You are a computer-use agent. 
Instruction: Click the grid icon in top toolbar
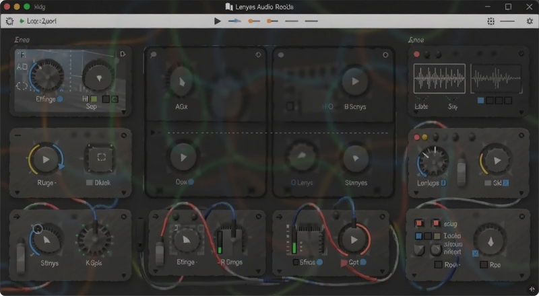coord(491,22)
